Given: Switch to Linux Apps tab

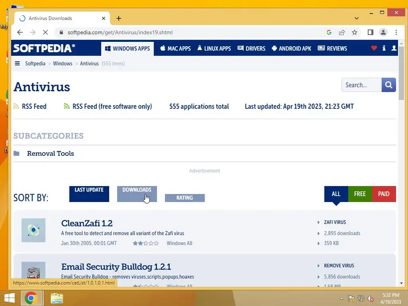Looking at the screenshot, I should (214, 48).
